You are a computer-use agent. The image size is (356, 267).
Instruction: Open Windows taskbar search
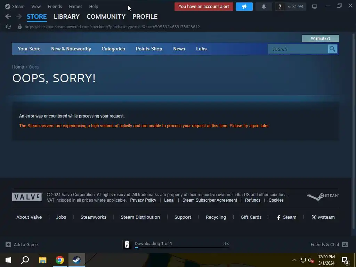[x=25, y=260]
